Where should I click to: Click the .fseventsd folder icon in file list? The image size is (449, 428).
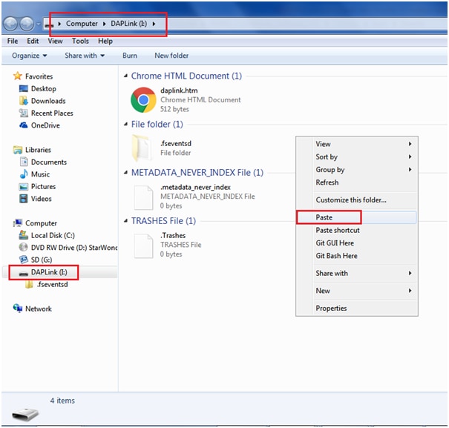(141, 148)
